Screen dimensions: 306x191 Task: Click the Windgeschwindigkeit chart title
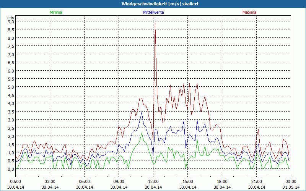pyautogui.click(x=160, y=4)
